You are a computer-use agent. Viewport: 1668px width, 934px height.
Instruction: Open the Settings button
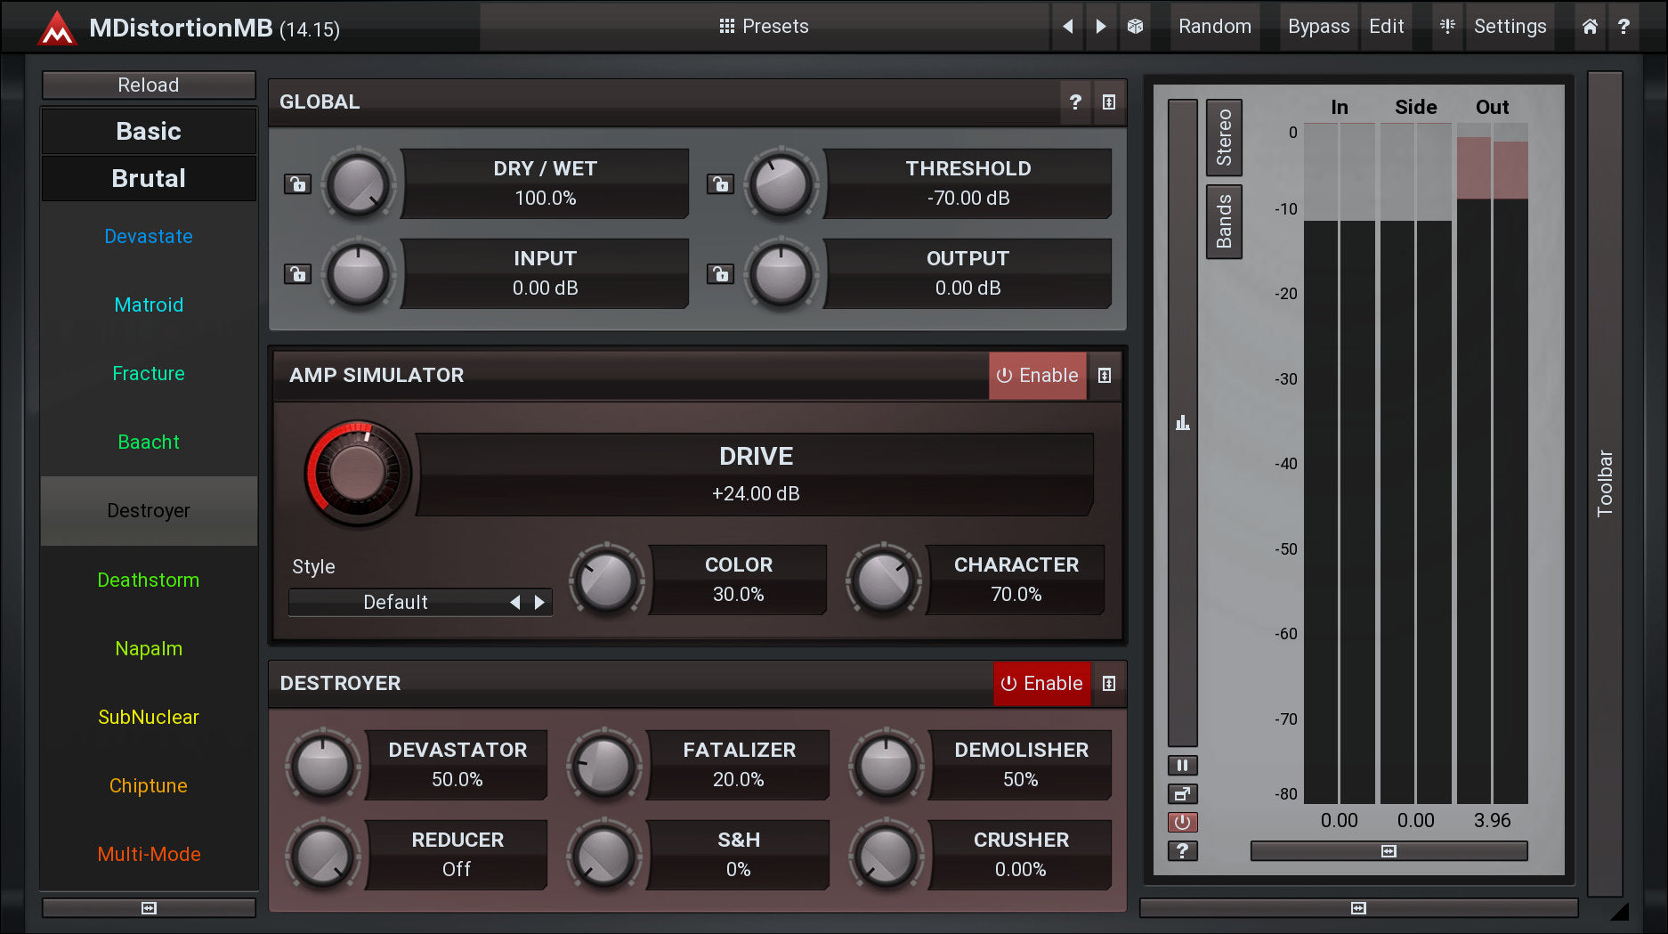coord(1510,27)
